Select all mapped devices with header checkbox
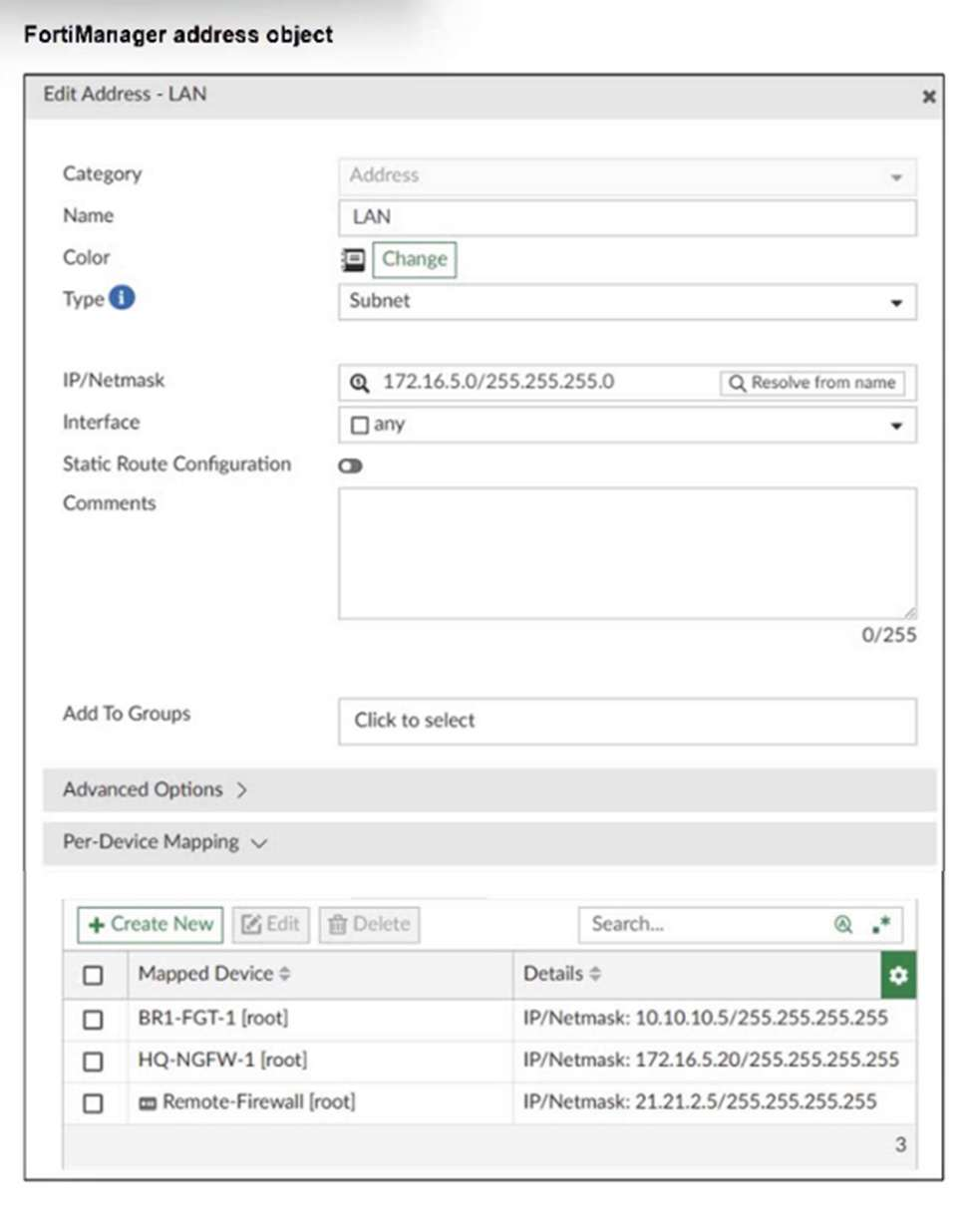973x1221 pixels. pos(93,975)
